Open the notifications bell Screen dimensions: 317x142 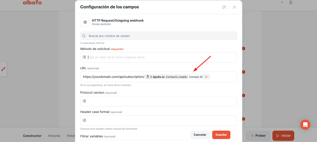point(291,2)
